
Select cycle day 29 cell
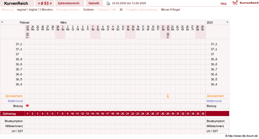click(168, 114)
